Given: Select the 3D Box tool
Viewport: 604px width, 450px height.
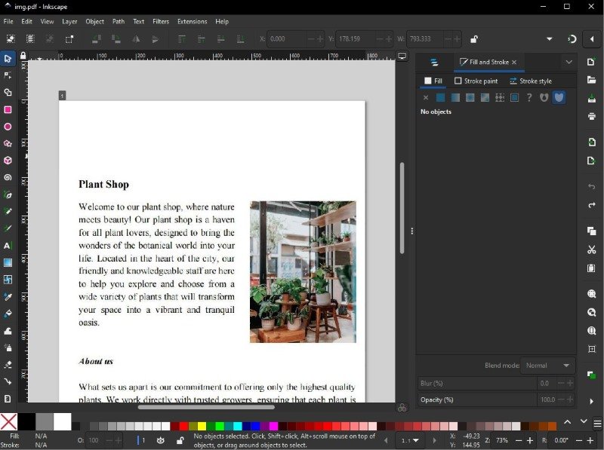Looking at the screenshot, I should (x=8, y=161).
